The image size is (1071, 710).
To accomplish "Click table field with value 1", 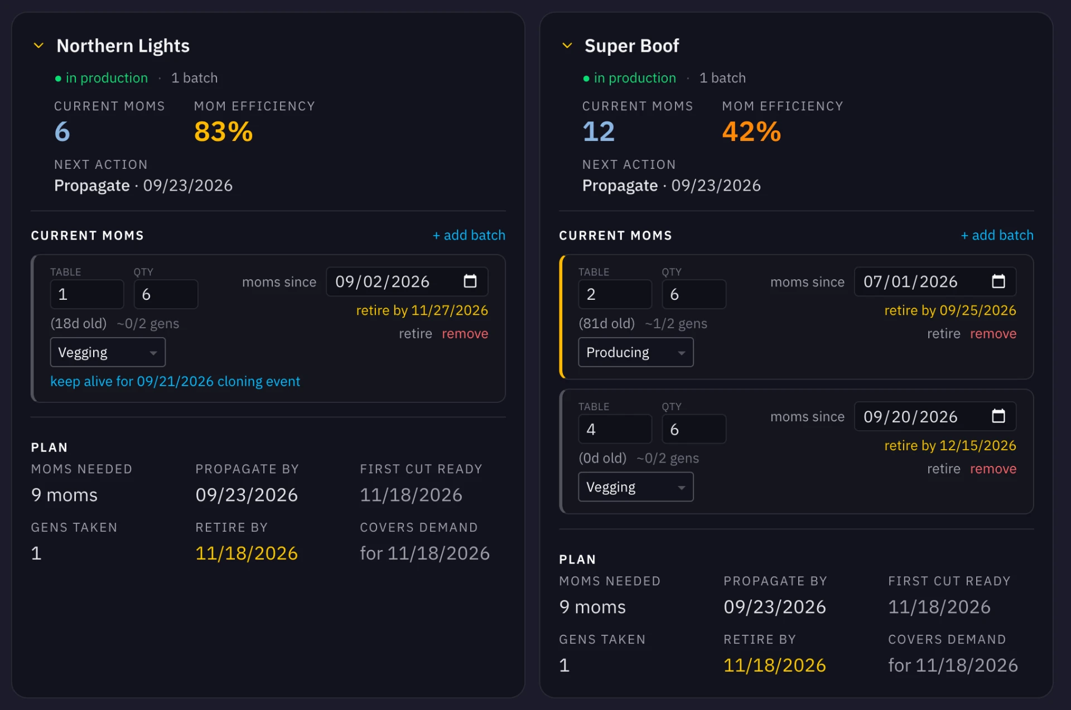I will coord(87,294).
